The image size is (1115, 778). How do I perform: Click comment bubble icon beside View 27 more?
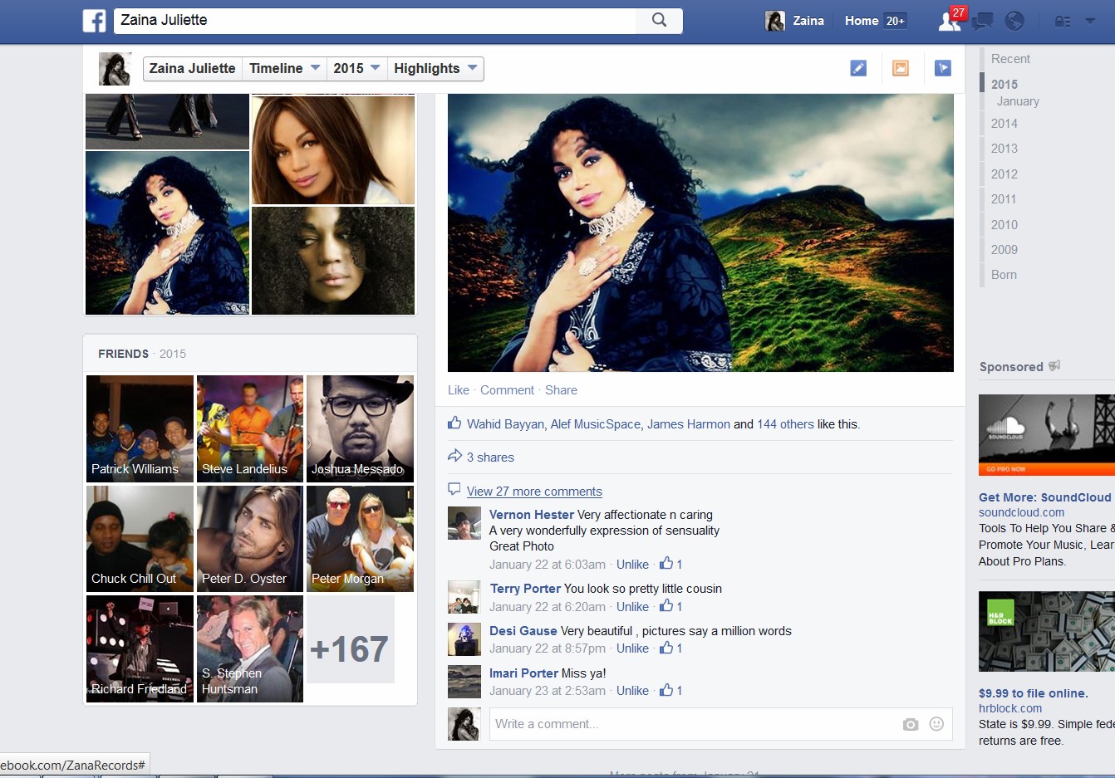(454, 489)
